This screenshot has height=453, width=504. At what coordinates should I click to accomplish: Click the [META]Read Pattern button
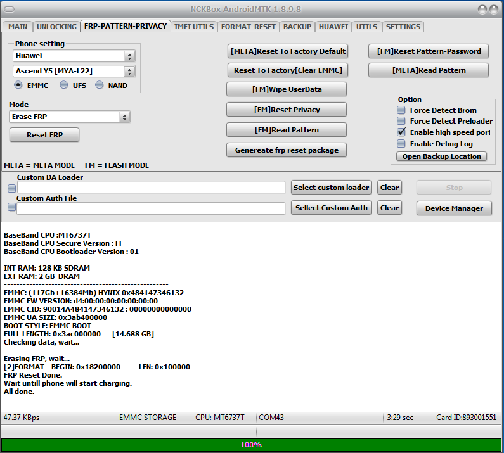click(x=429, y=70)
